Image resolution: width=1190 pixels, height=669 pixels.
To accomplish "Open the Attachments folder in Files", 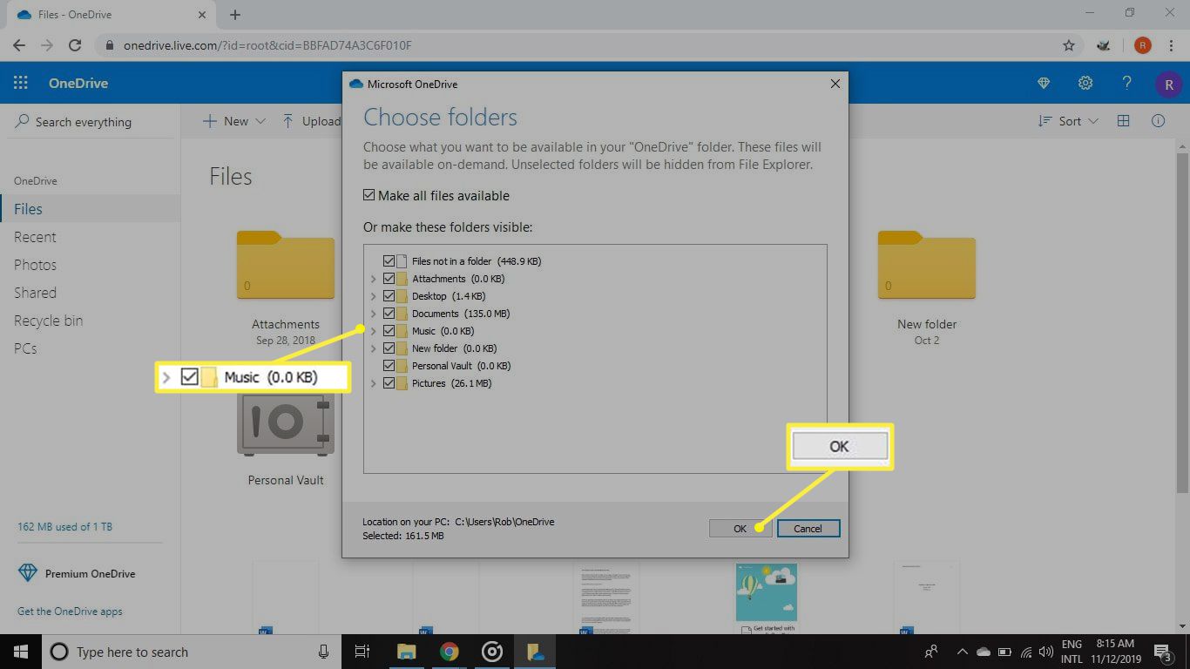I will (x=285, y=266).
